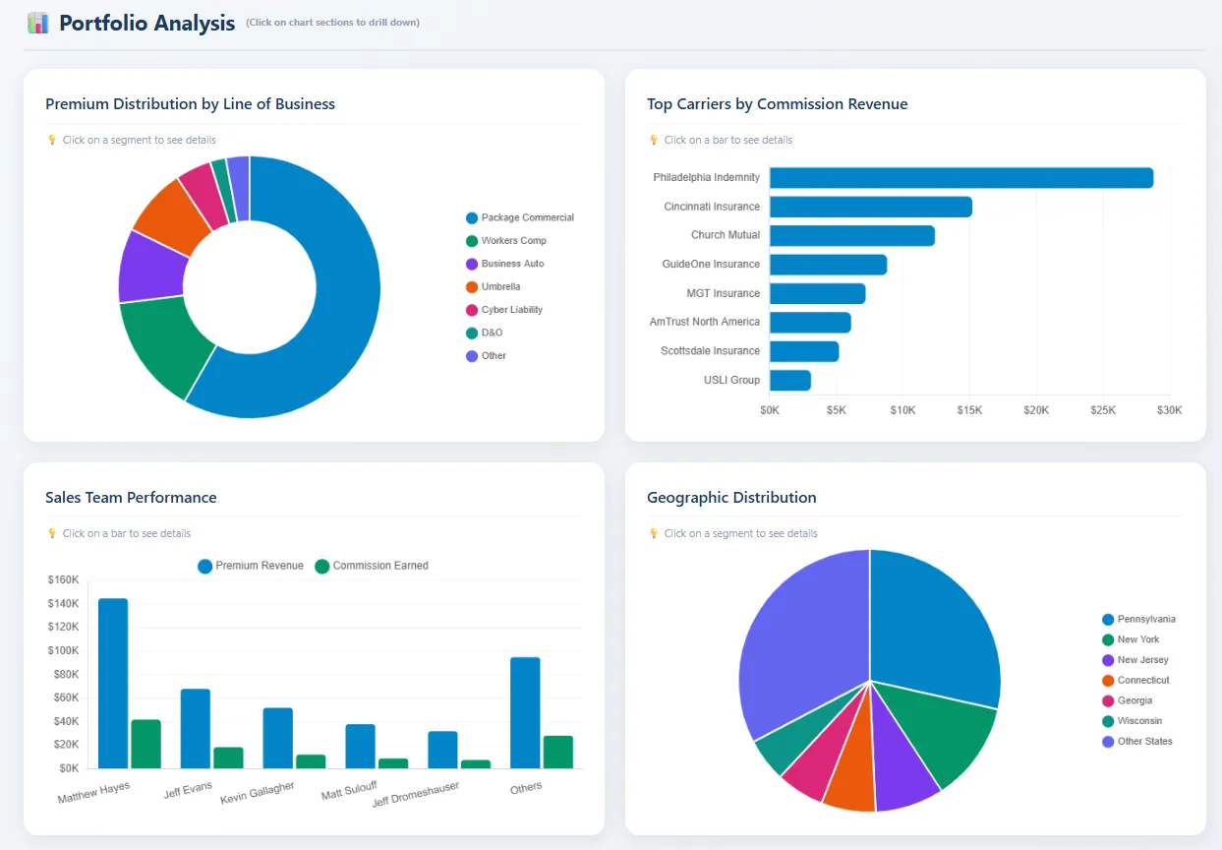Viewport: 1222px width, 850px height.
Task: Click Matthew Hayes' blue Premium Revenue bar
Action: [x=113, y=683]
